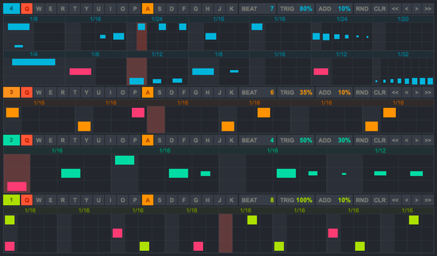This screenshot has height=256, width=437.
Task: Select lane 3 number button
Action: click(12, 92)
